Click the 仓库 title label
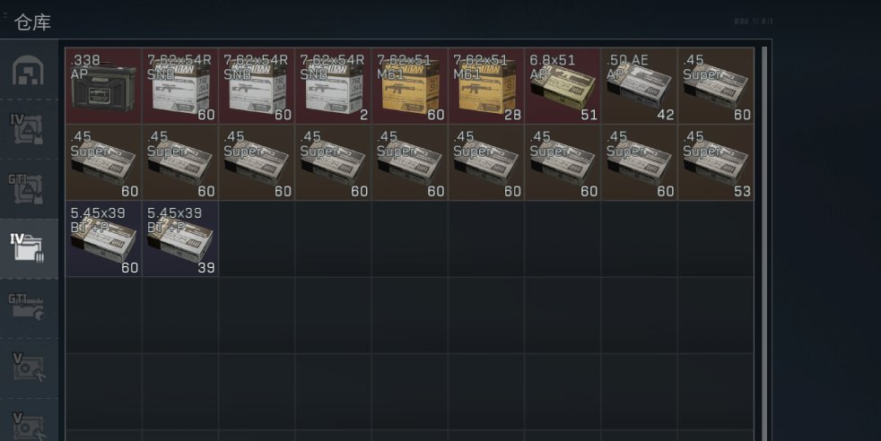Viewport: 881px width, 441px height. [x=32, y=22]
